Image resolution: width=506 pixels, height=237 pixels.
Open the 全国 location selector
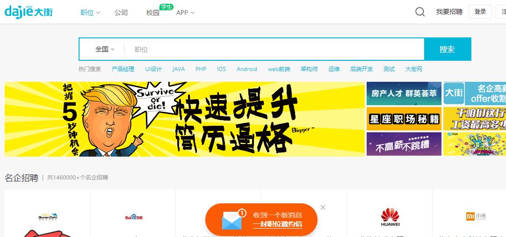point(105,50)
